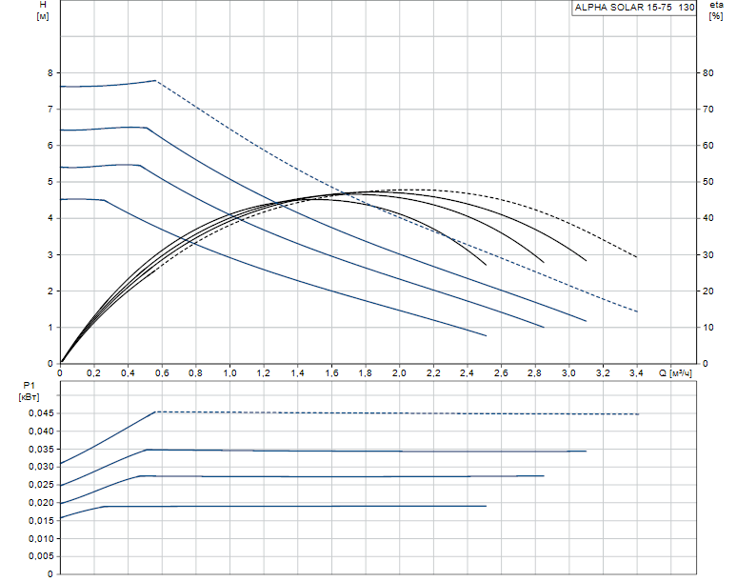Click the 0,040 value on P1 axis
The width and height of the screenshot is (737, 582).
[x=41, y=431]
